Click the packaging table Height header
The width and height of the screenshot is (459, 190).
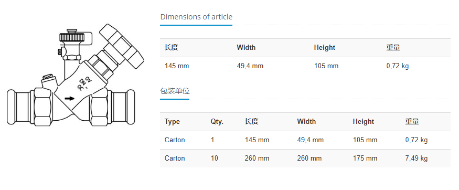pyautogui.click(x=364, y=121)
